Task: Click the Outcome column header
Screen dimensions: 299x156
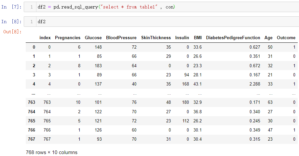Action: click(286, 38)
